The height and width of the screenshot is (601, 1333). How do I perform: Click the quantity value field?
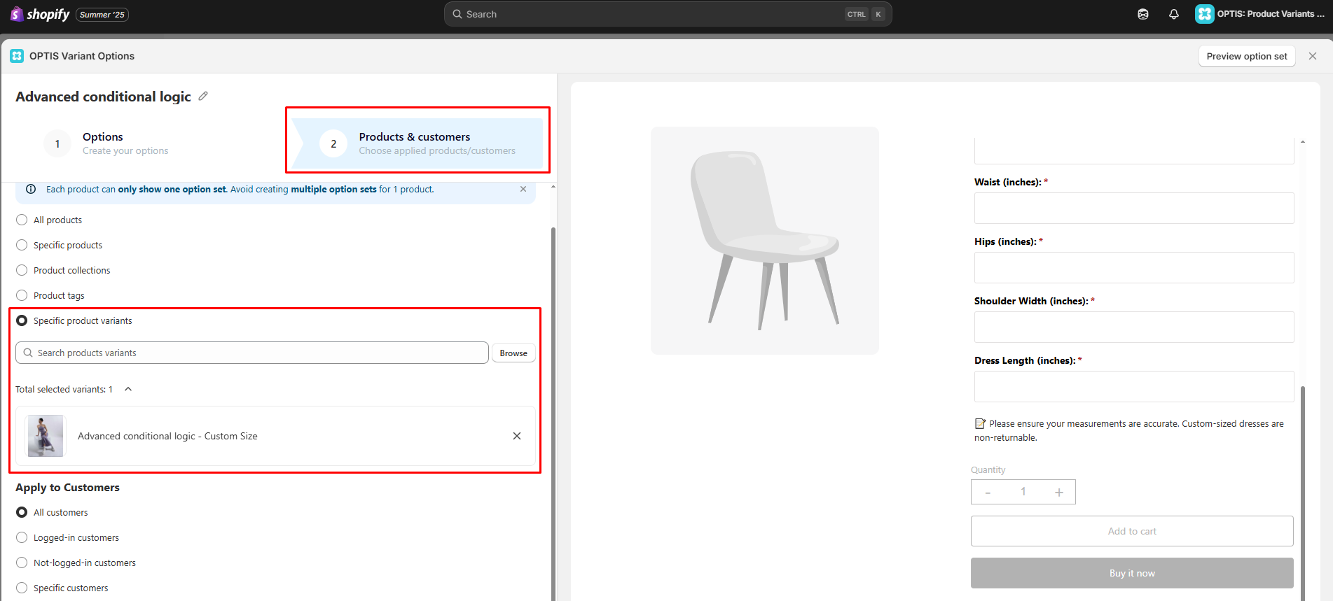click(x=1023, y=492)
